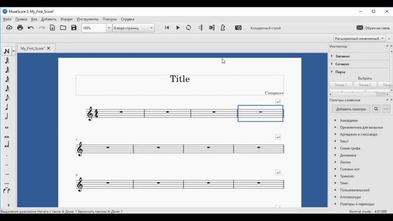
Task: Open the 'В виде страниц' view mode dropdown
Action: tap(133, 28)
